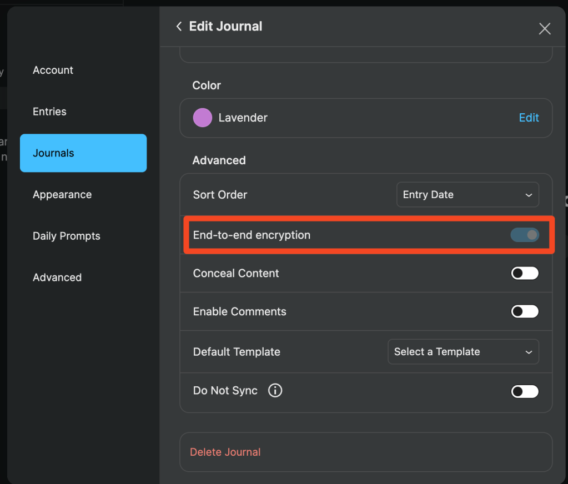Enable the Do Not Sync switch
568x484 pixels.
tap(525, 391)
